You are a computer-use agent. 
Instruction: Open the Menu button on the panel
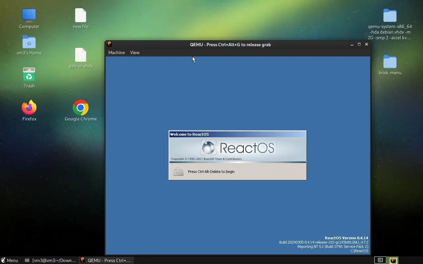point(9,260)
